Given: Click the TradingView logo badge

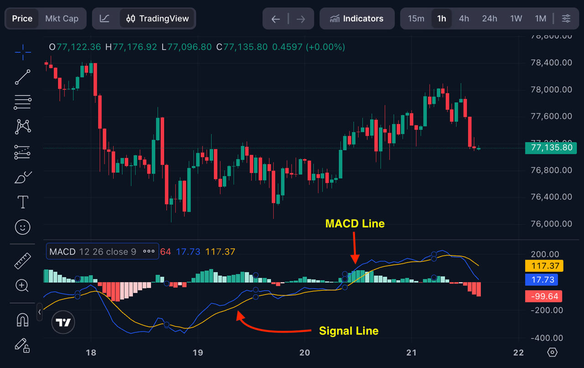Looking at the screenshot, I should pos(63,323).
